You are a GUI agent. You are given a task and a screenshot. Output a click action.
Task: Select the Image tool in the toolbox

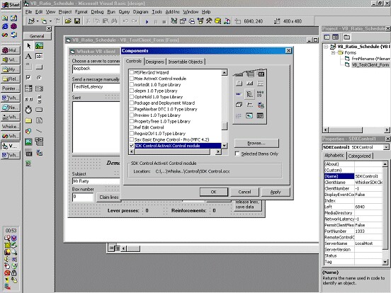(x=28, y=142)
